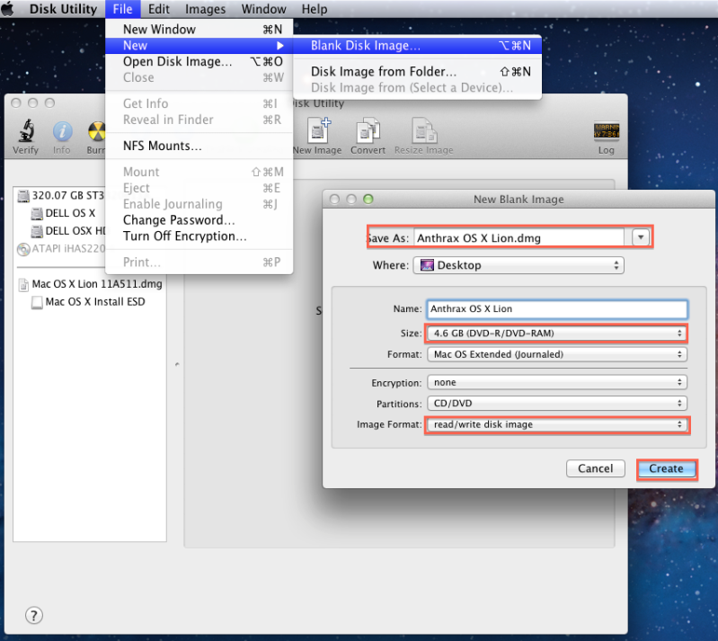Click the Name field Anthrax OS X Lion
The height and width of the screenshot is (641, 718).
pos(557,309)
